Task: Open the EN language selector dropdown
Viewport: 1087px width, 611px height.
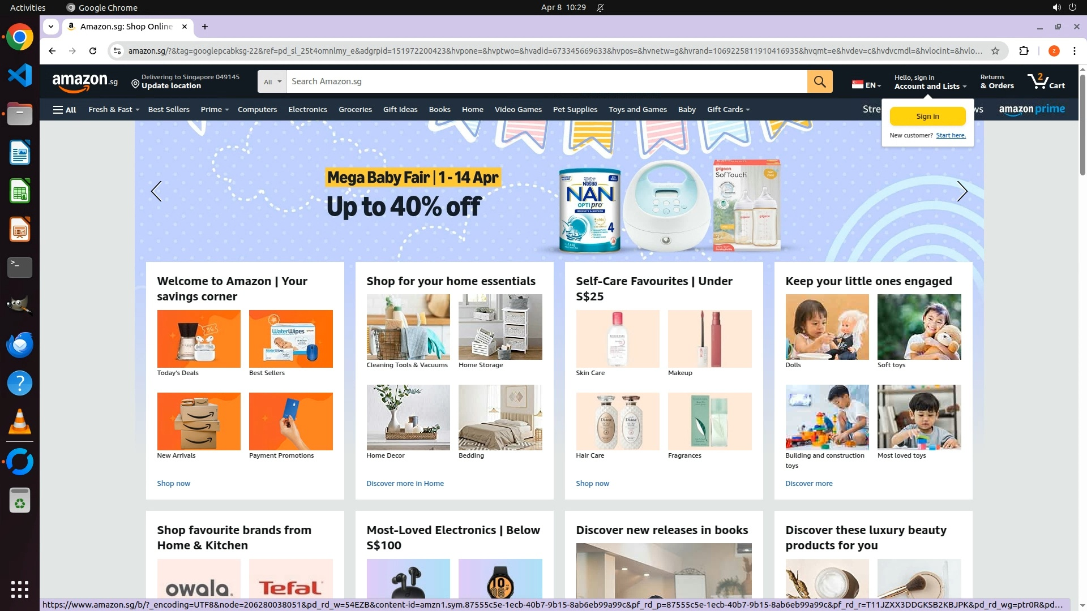Action: point(866,85)
